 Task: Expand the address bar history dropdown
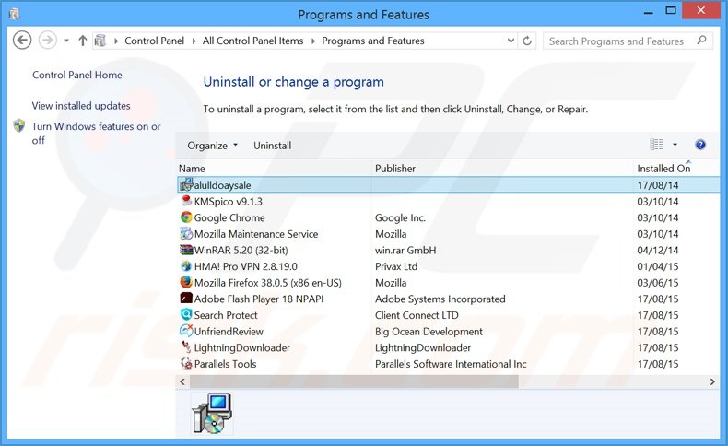pos(511,41)
